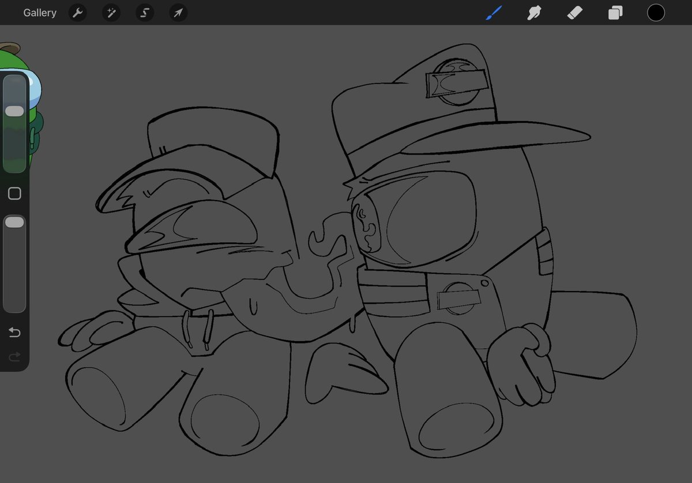Select the Brush tool

point(494,13)
